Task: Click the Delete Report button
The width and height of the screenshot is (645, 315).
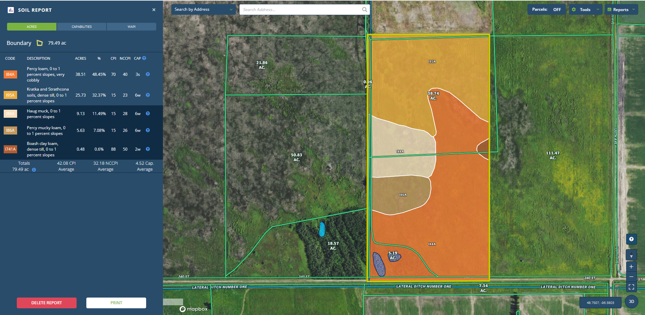Action: pos(47,303)
